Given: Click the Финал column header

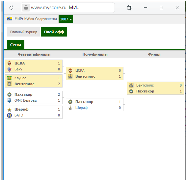Looking at the screenshot, I should [x=154, y=54].
